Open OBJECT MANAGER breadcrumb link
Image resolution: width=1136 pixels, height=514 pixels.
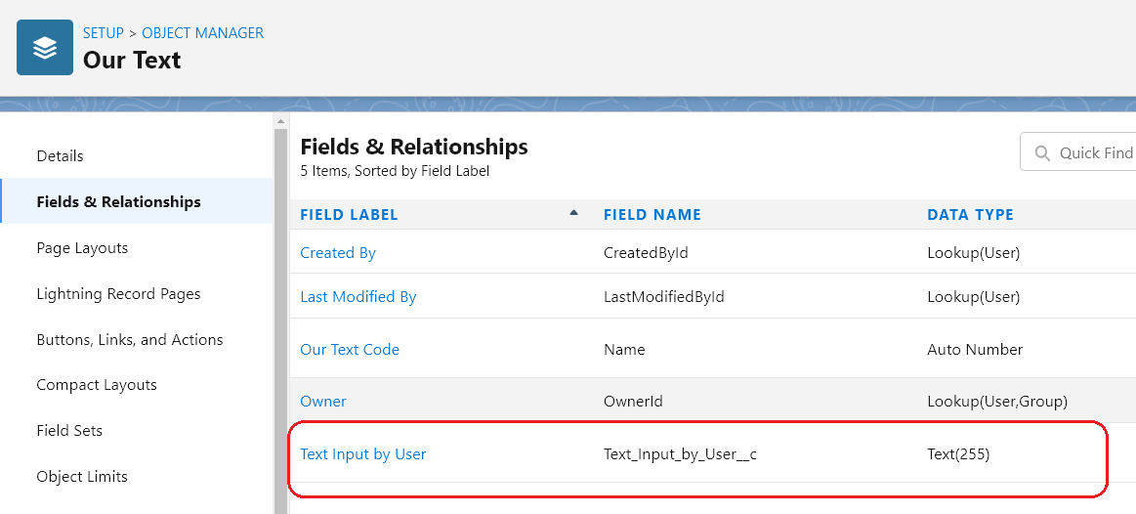point(203,32)
